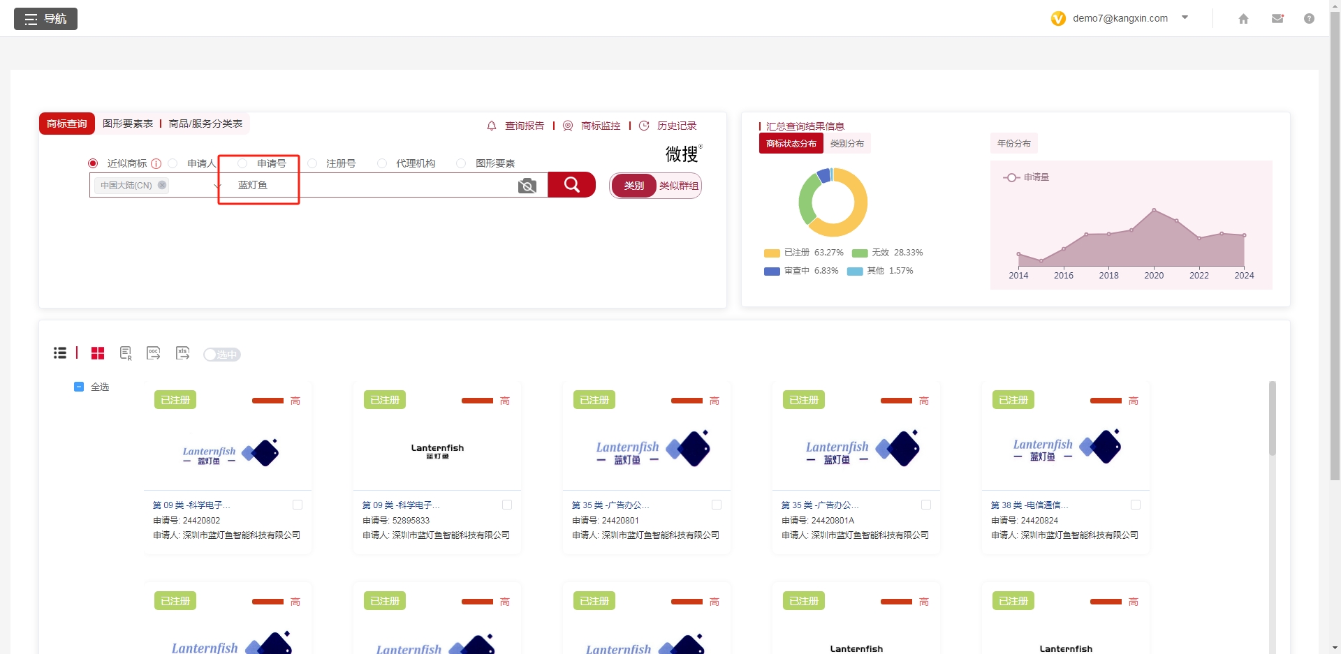The height and width of the screenshot is (654, 1341).
Task: Click the red magnifier search button
Action: [571, 184]
